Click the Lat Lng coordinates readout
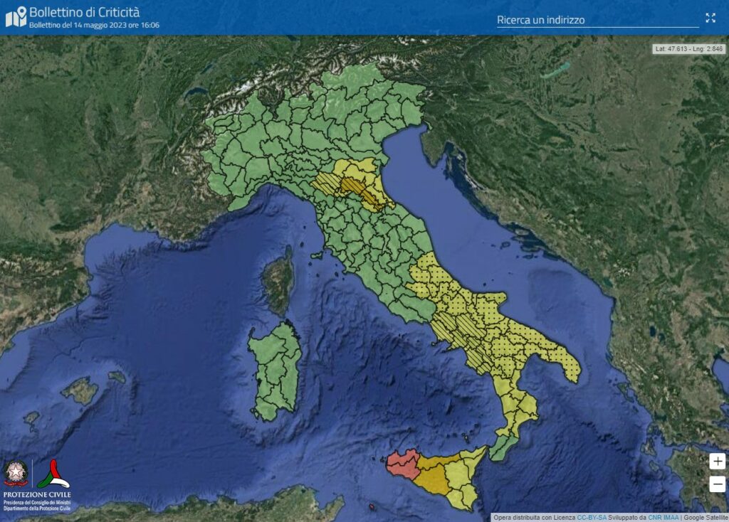The image size is (729, 522). pos(689,49)
